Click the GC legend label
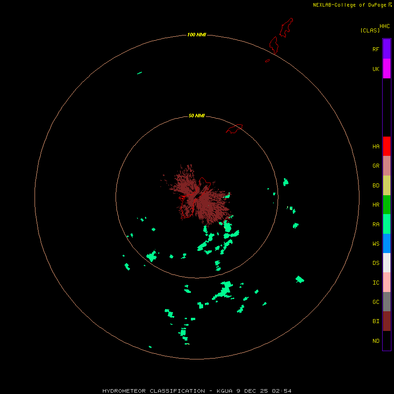394x394 pixels. coord(376,302)
